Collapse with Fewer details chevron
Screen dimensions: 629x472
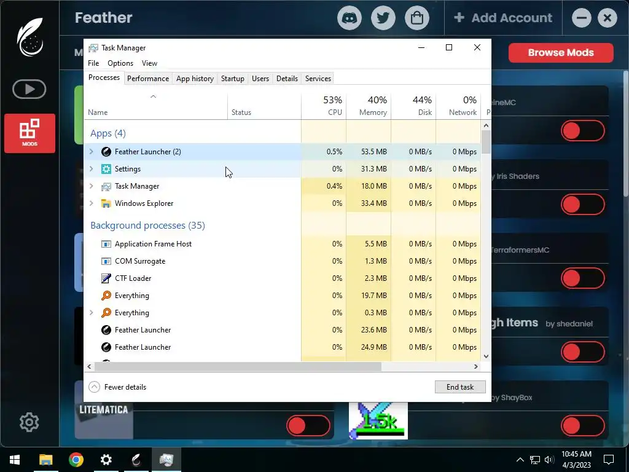click(x=94, y=387)
